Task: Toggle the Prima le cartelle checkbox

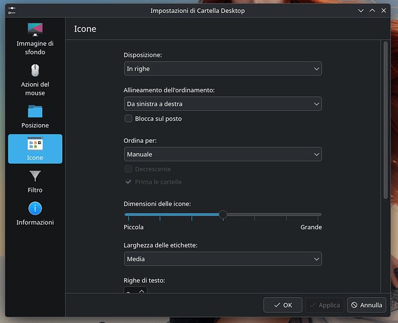Action: [129, 182]
